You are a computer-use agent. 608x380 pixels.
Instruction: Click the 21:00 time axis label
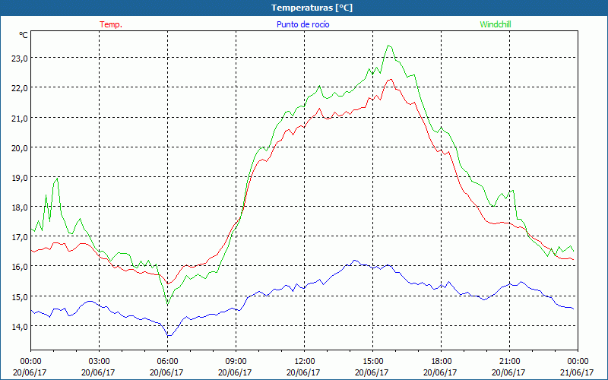(509, 362)
